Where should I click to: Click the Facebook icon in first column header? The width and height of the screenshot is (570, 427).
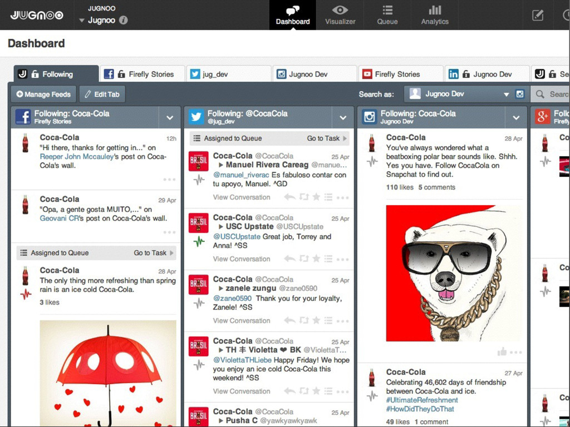(23, 117)
